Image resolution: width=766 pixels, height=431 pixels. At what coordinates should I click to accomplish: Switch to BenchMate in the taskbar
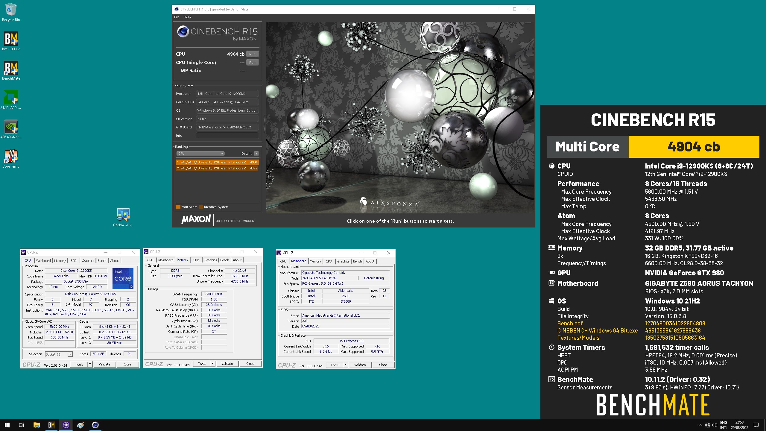click(51, 425)
